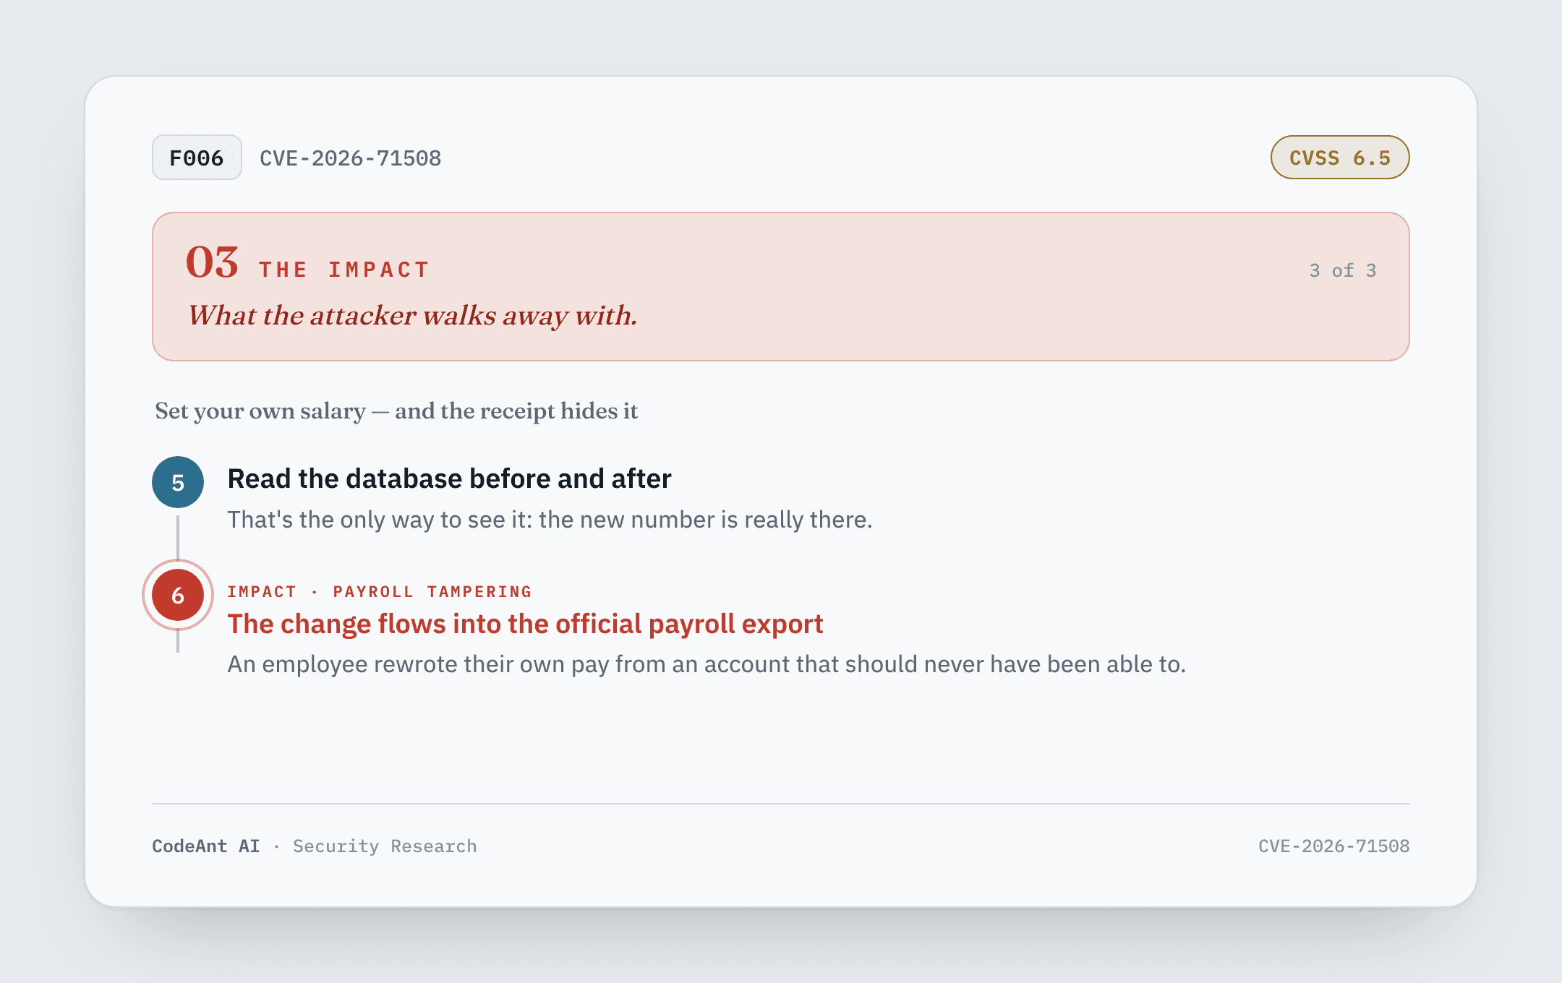
Task: Select the THE IMPACT section title
Action: point(344,270)
